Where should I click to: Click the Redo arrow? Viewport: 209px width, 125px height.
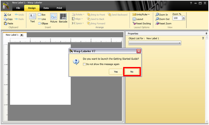pyautogui.click(x=19, y=19)
